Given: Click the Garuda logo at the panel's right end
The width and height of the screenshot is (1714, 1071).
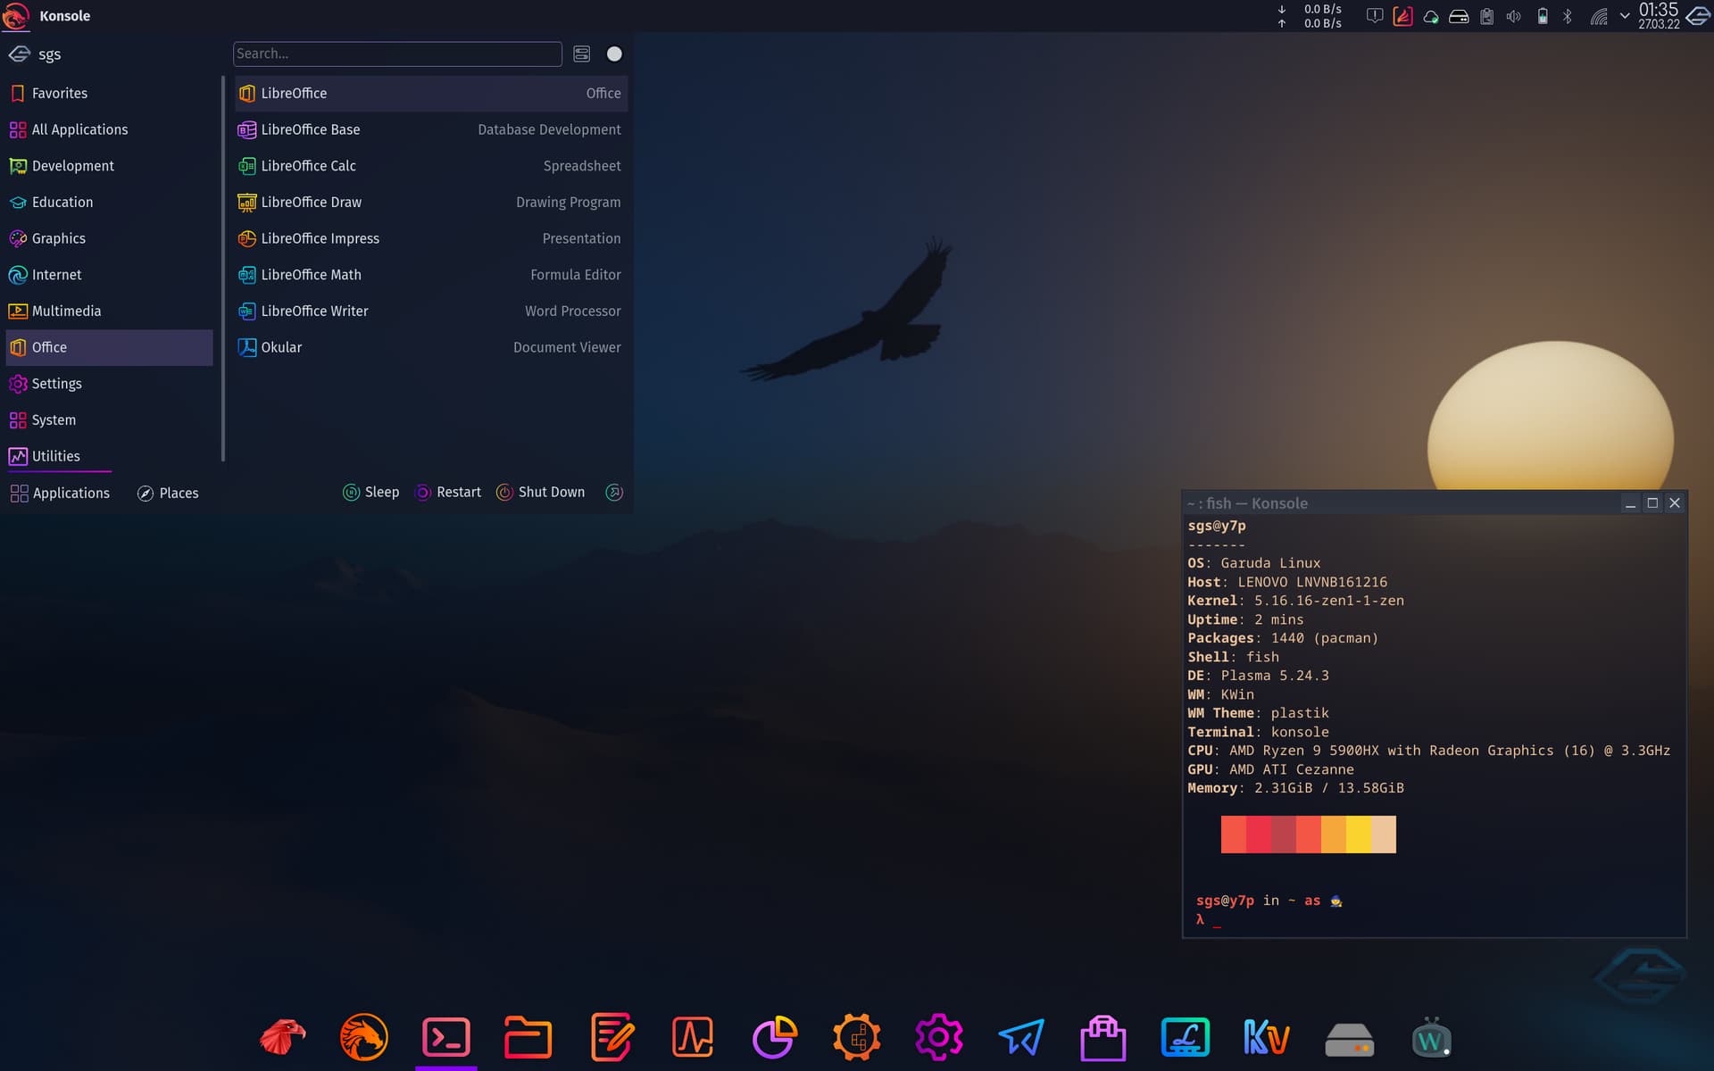Looking at the screenshot, I should coord(1698,16).
